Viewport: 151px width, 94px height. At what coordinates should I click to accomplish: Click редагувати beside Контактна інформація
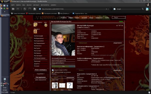tap(99, 47)
